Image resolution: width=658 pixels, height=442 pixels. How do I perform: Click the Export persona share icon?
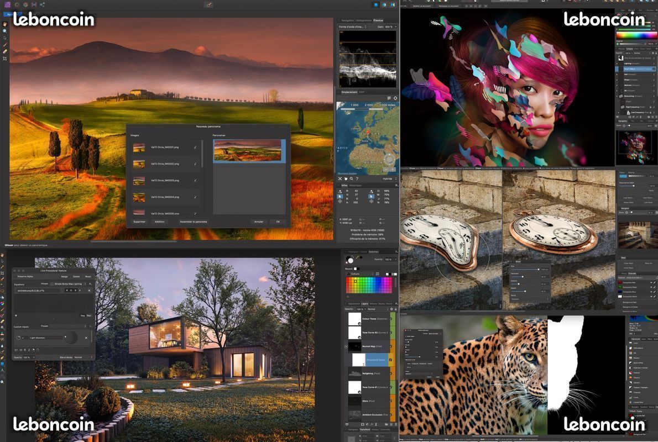pyautogui.click(x=43, y=4)
